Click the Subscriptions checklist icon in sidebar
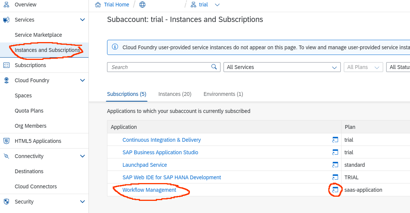Viewport: 410px width, 213px height. point(6,65)
